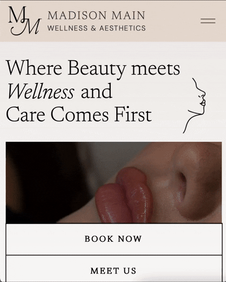This screenshot has width=226, height=282.
Task: Select the upper serif M in the logo
Action: pyautogui.click(x=18, y=15)
